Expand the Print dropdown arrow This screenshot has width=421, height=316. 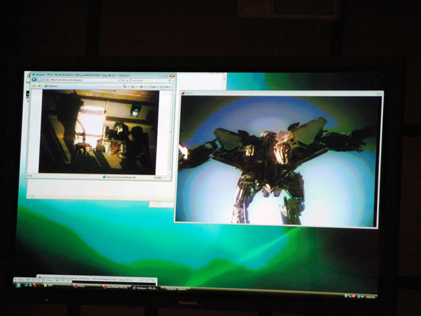(x=145, y=86)
